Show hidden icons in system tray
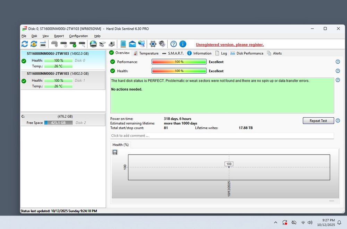 276,223
